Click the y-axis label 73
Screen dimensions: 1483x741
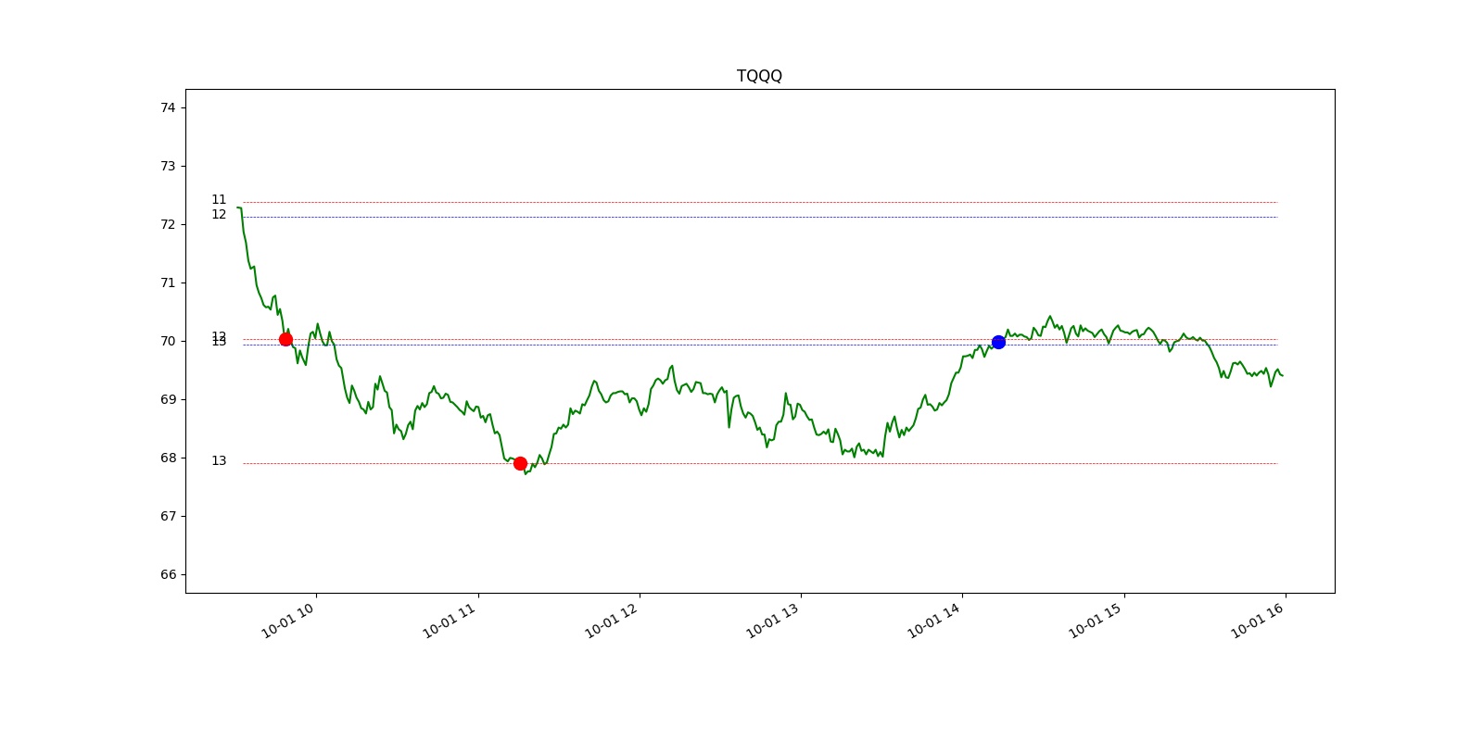pyautogui.click(x=168, y=166)
